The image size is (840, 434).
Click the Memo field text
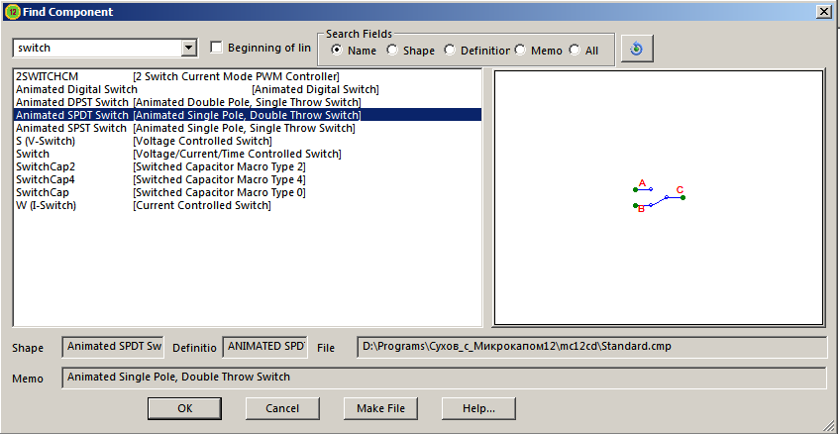coord(445,378)
